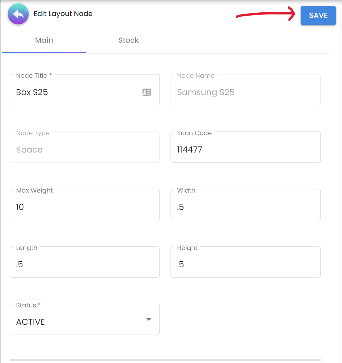Click the back arrow icon

(18, 14)
